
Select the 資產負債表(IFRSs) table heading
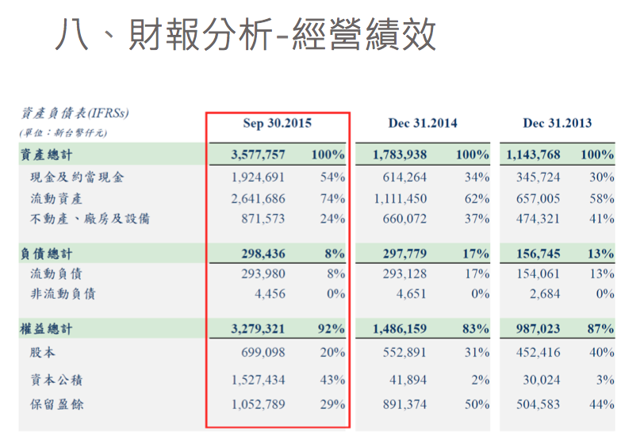point(75,113)
